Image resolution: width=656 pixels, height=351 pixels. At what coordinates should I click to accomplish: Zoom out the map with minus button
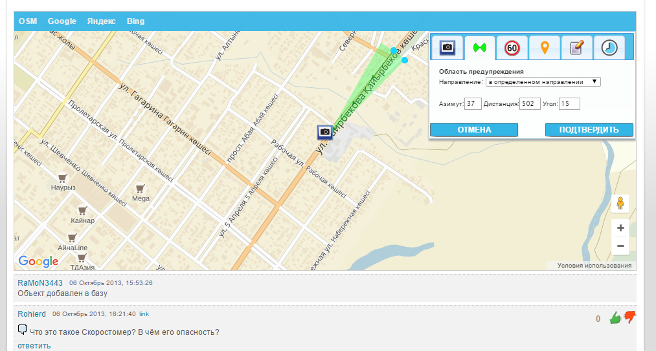point(620,246)
